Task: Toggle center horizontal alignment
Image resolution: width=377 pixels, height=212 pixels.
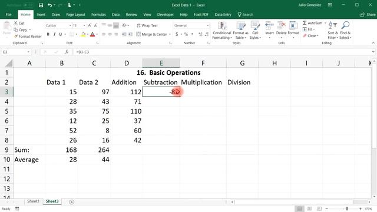Action: click(x=110, y=34)
